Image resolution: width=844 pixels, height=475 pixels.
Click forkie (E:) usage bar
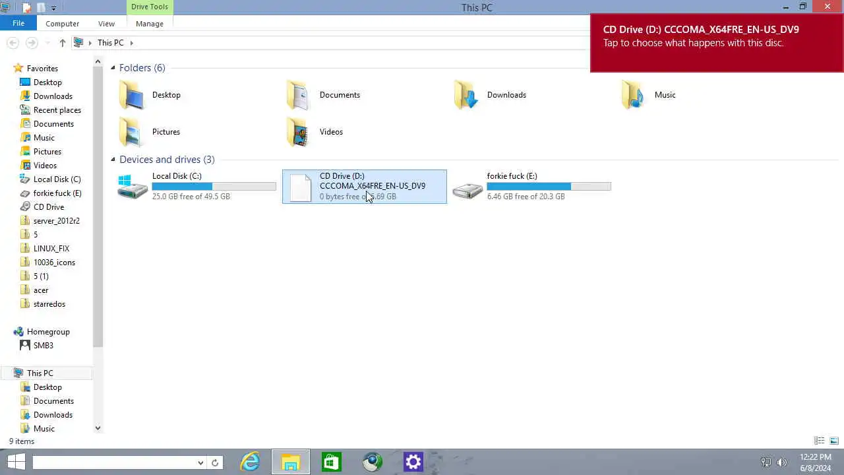549,187
